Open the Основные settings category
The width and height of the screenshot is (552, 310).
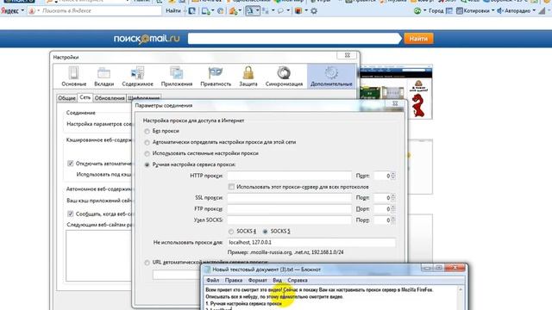(x=73, y=77)
